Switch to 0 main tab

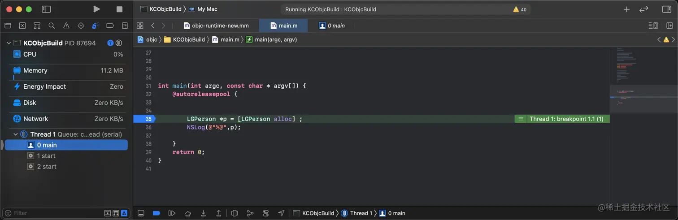[332, 26]
